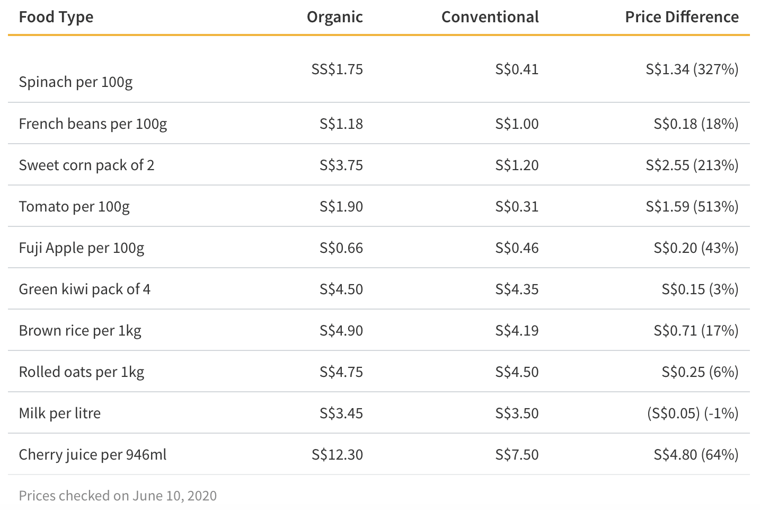Viewport: 760px width, 510px height.
Task: Select the Rolled oats per 1kg label
Action: [x=82, y=372]
